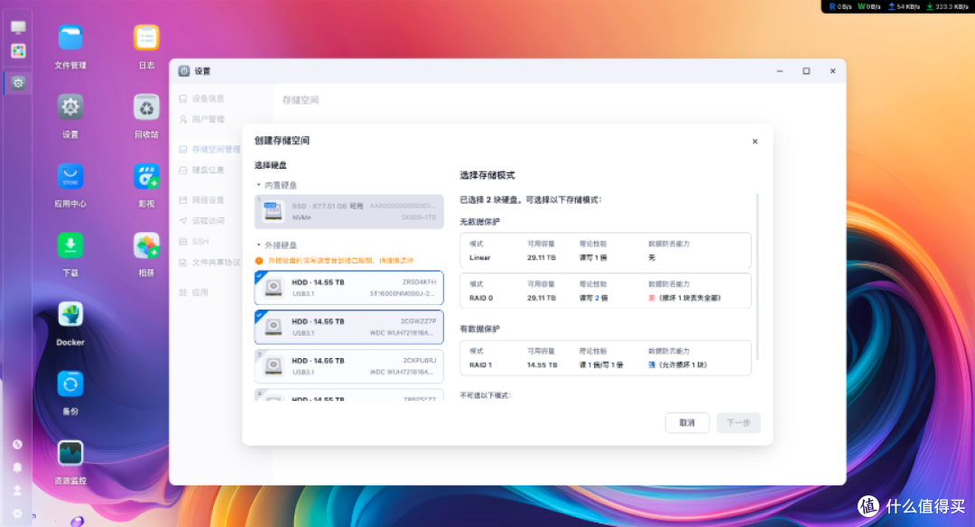This screenshot has width=975, height=527.
Task: Choose the RAID 1 storage mode
Action: pyautogui.click(x=606, y=358)
